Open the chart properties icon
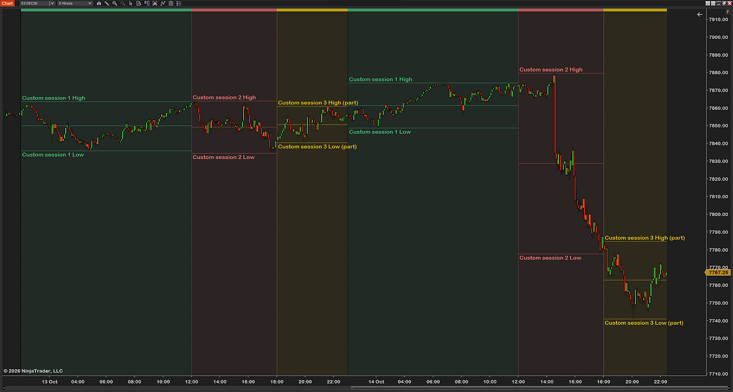 [x=171, y=3]
